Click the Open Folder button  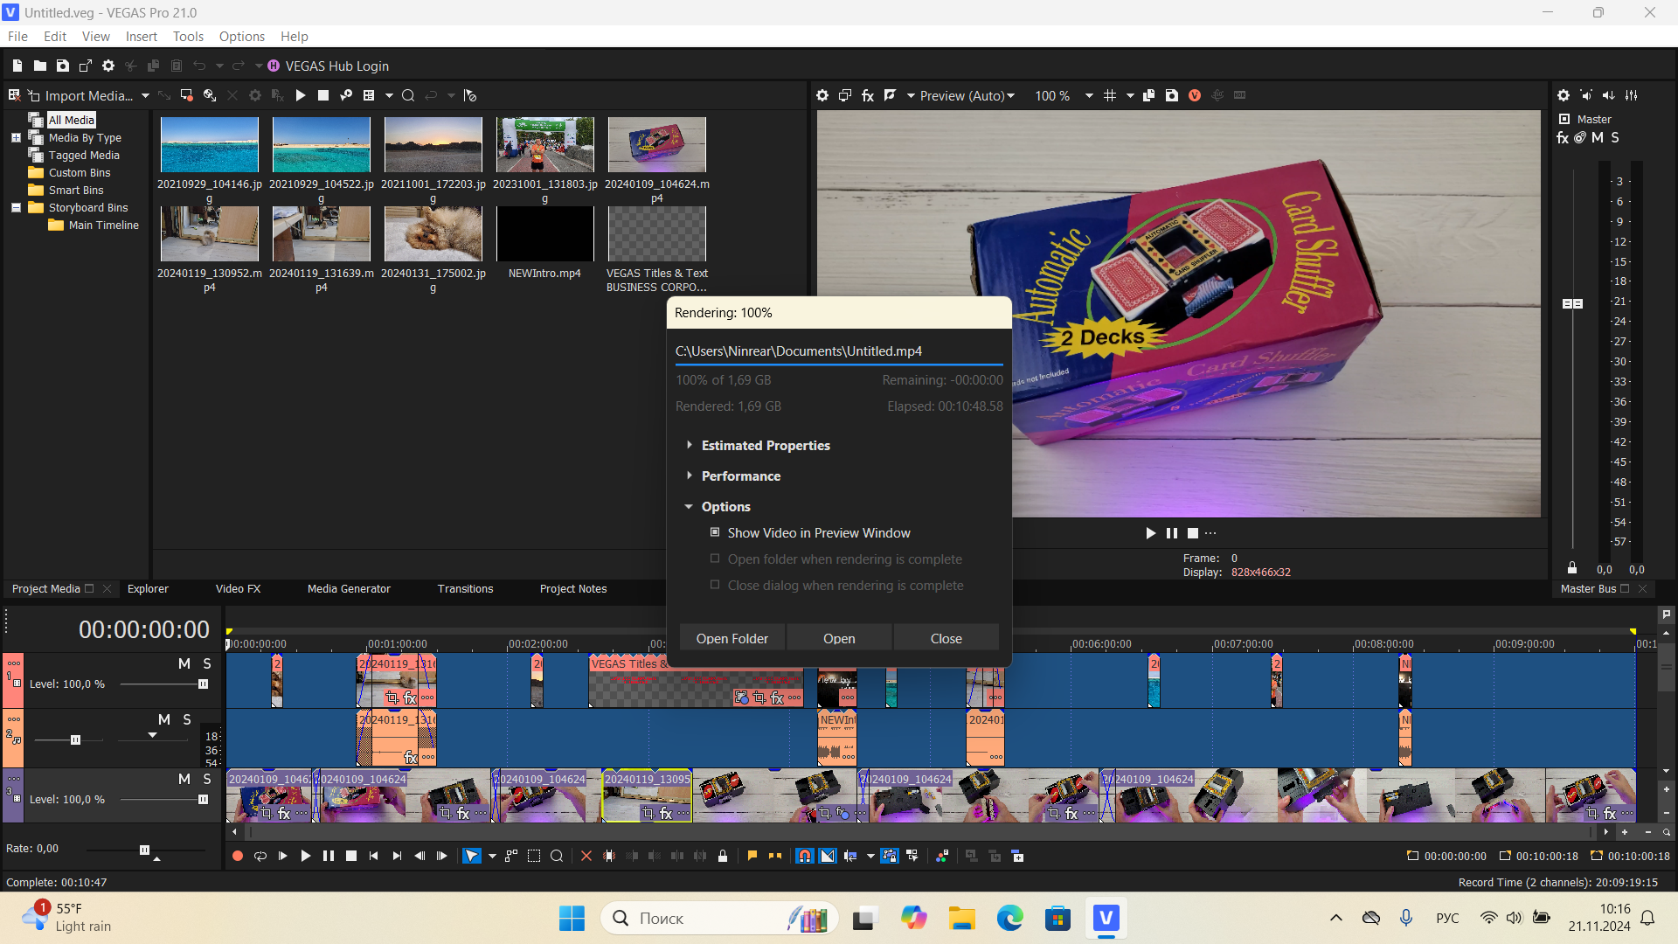coord(732,639)
